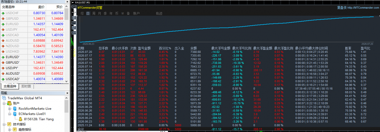Image resolution: width=380 pixels, height=132 pixels.
Task: Close the Navigator panel
Action: pyautogui.click(x=67, y=93)
